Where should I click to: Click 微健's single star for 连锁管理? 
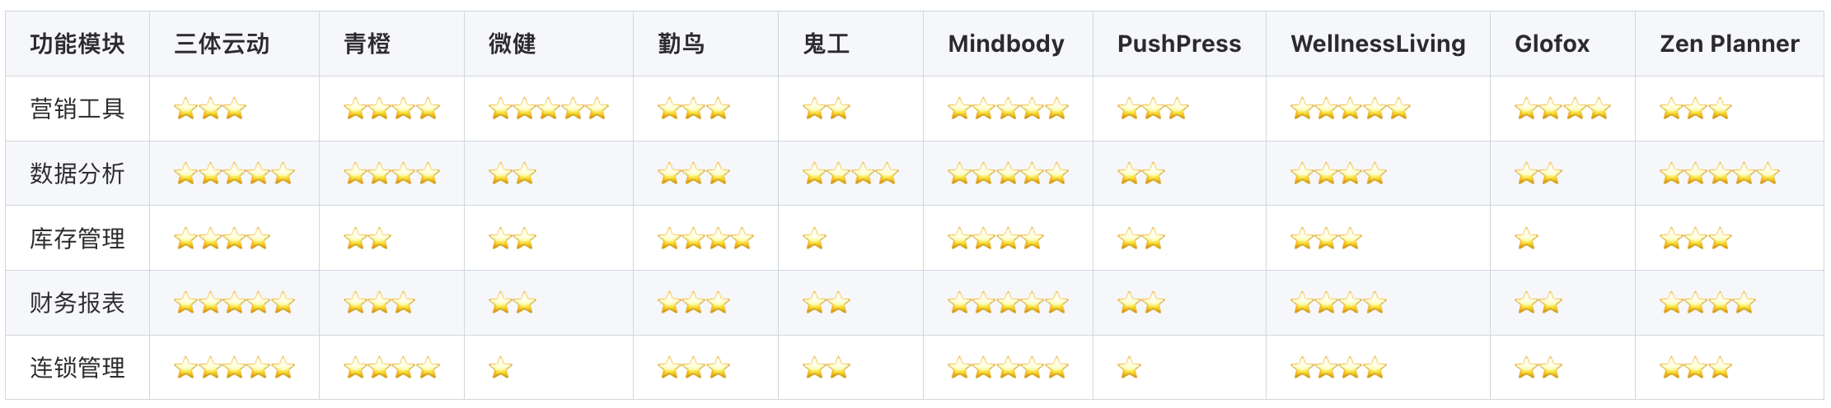tap(500, 368)
